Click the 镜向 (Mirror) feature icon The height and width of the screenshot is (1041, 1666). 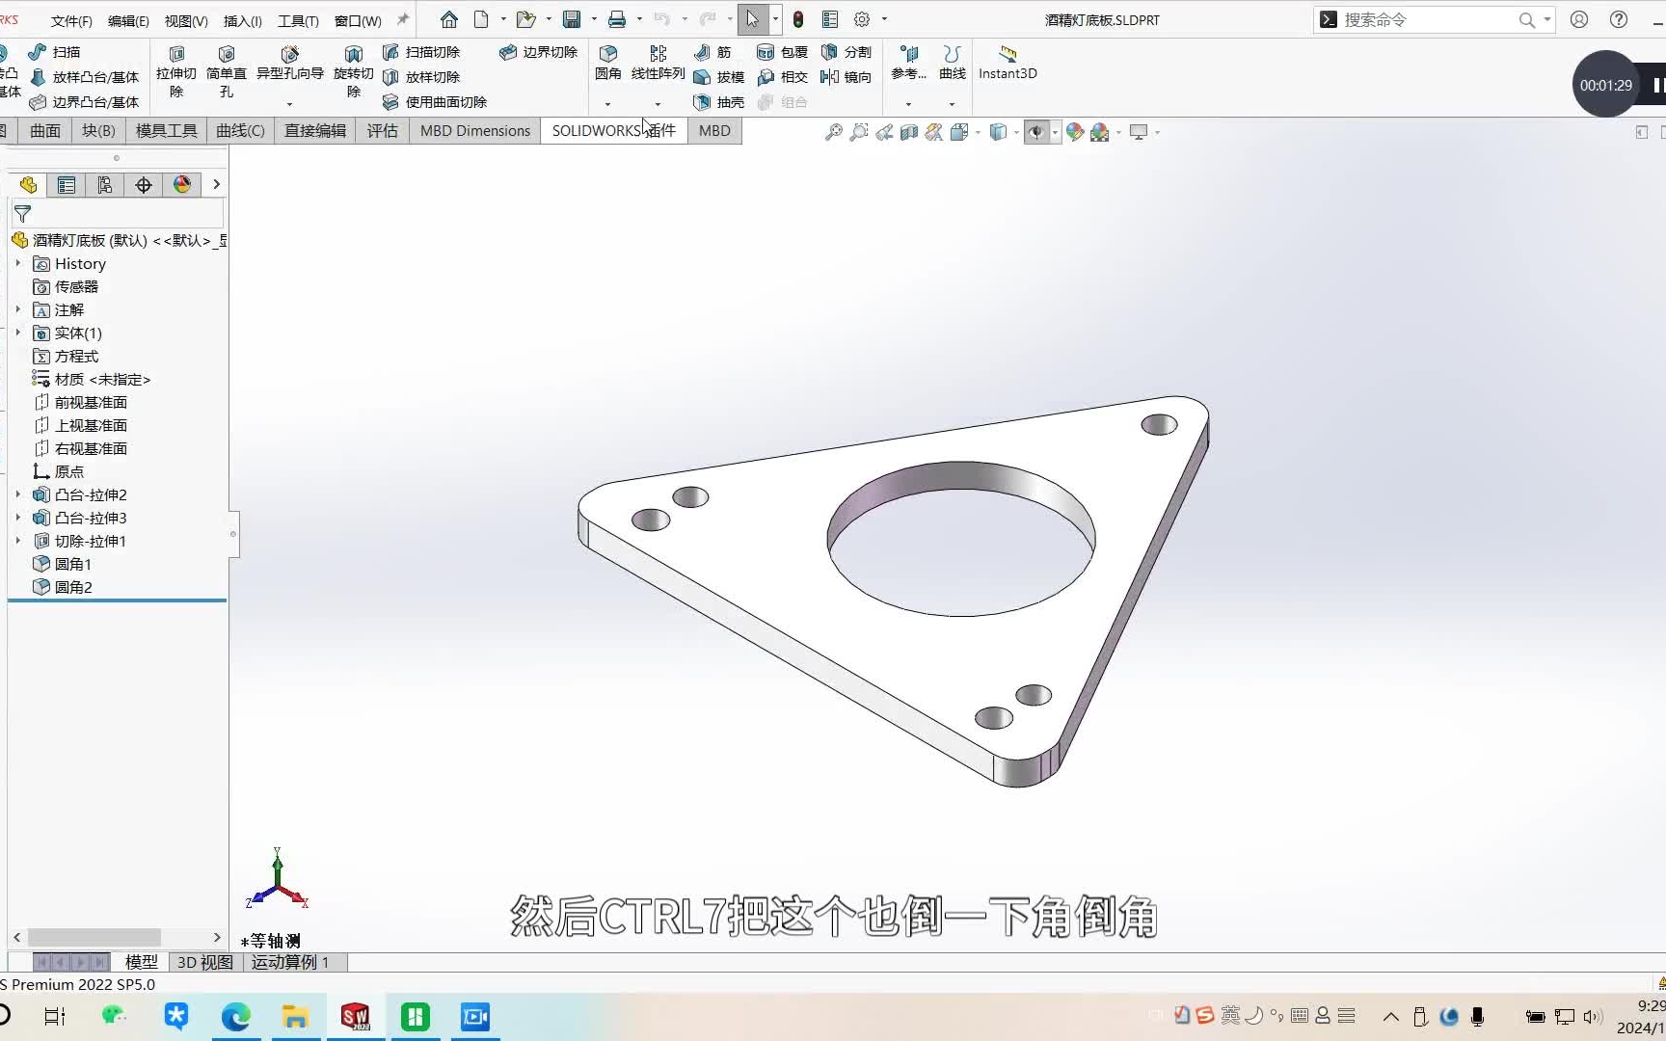pyautogui.click(x=846, y=77)
